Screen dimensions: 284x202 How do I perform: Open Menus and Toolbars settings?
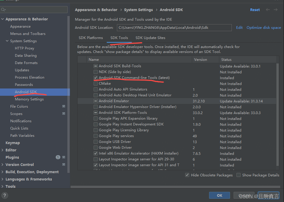[28, 34]
